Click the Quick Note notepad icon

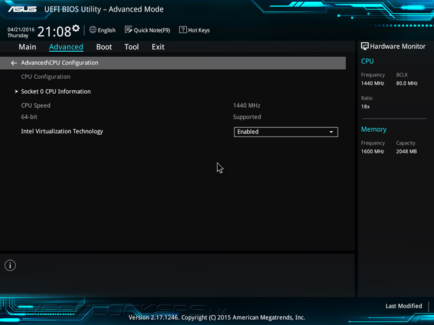click(128, 29)
